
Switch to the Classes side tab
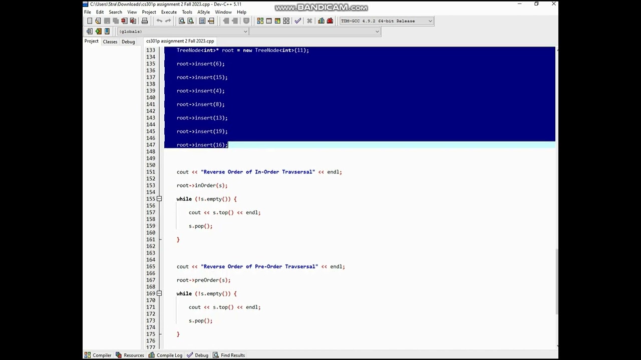(x=110, y=41)
